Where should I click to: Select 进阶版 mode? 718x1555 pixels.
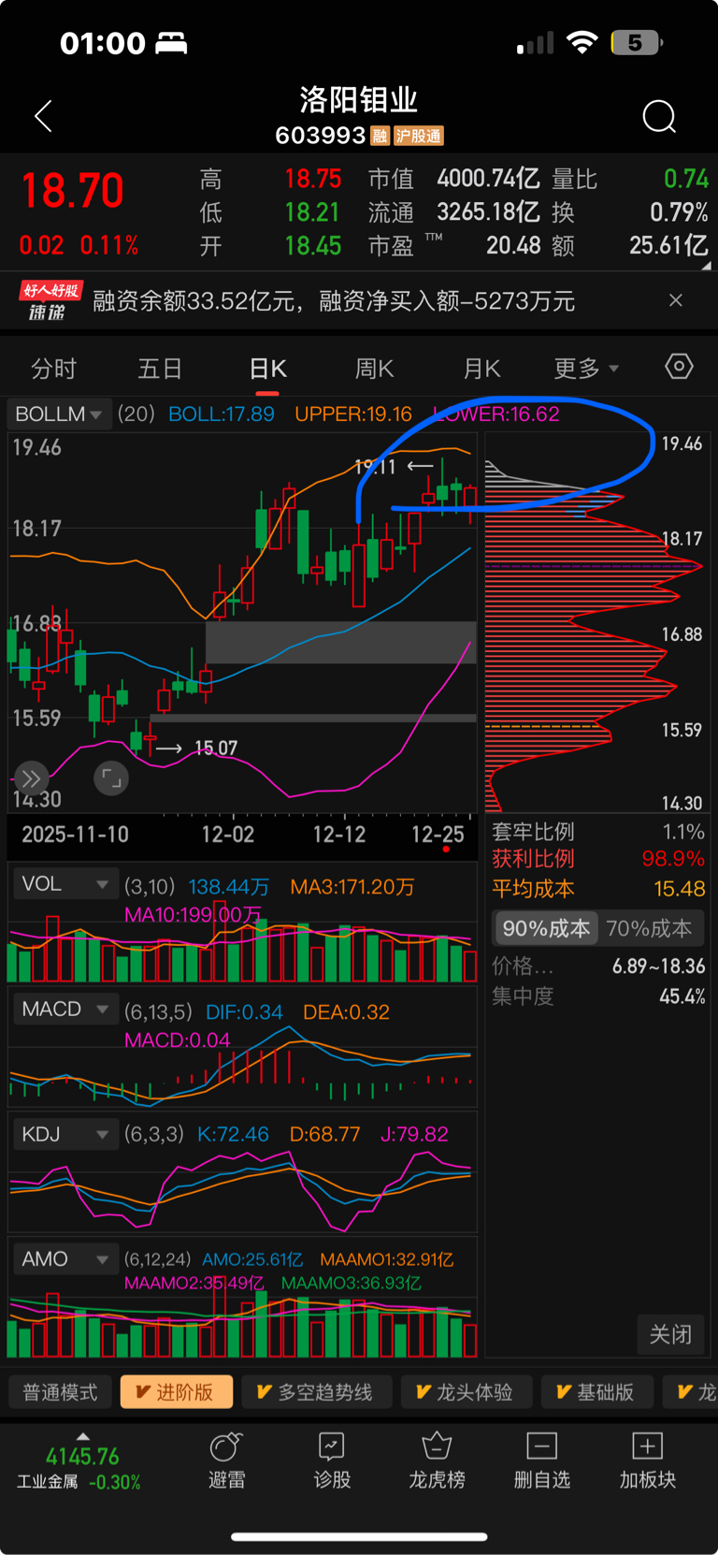[175, 1392]
